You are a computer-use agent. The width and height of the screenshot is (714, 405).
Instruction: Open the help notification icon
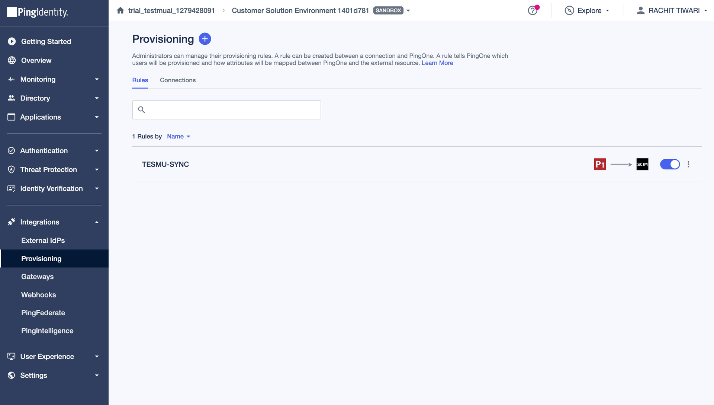click(533, 10)
